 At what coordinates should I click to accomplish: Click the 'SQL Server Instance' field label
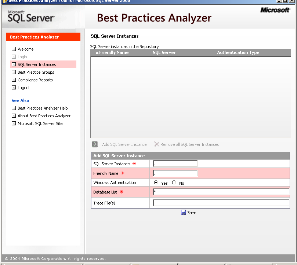pos(111,164)
